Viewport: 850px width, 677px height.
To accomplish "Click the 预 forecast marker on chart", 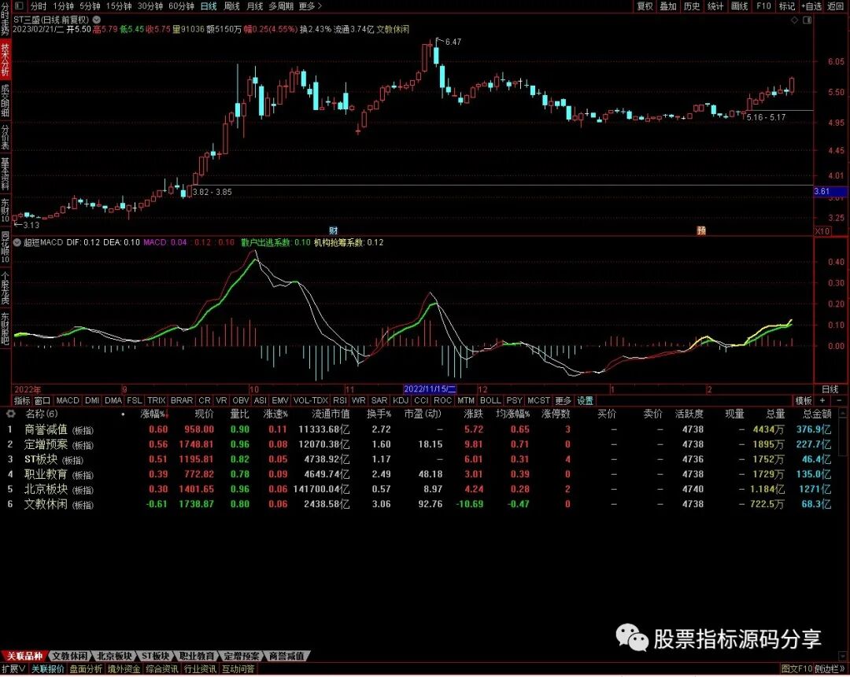I will (701, 230).
